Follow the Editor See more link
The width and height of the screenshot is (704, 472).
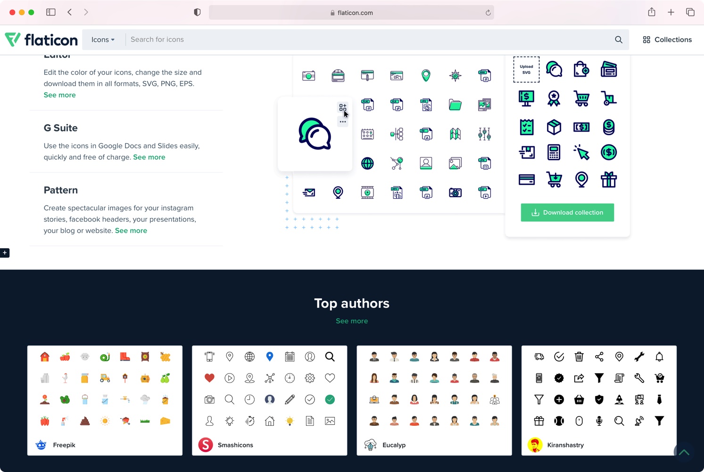[59, 95]
